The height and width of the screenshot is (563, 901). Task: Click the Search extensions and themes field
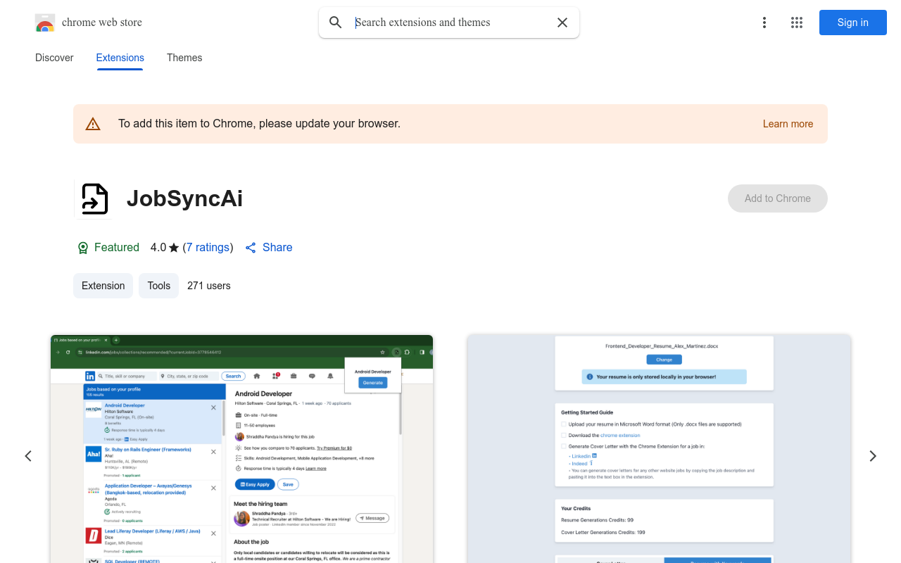[450, 23]
